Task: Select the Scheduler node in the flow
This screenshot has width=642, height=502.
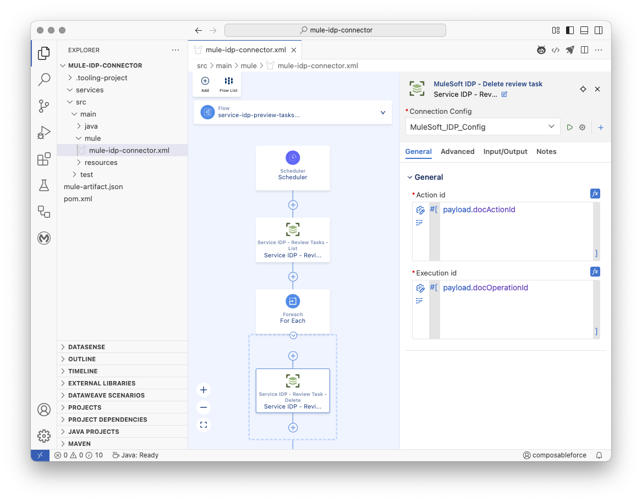Action: pyautogui.click(x=293, y=168)
